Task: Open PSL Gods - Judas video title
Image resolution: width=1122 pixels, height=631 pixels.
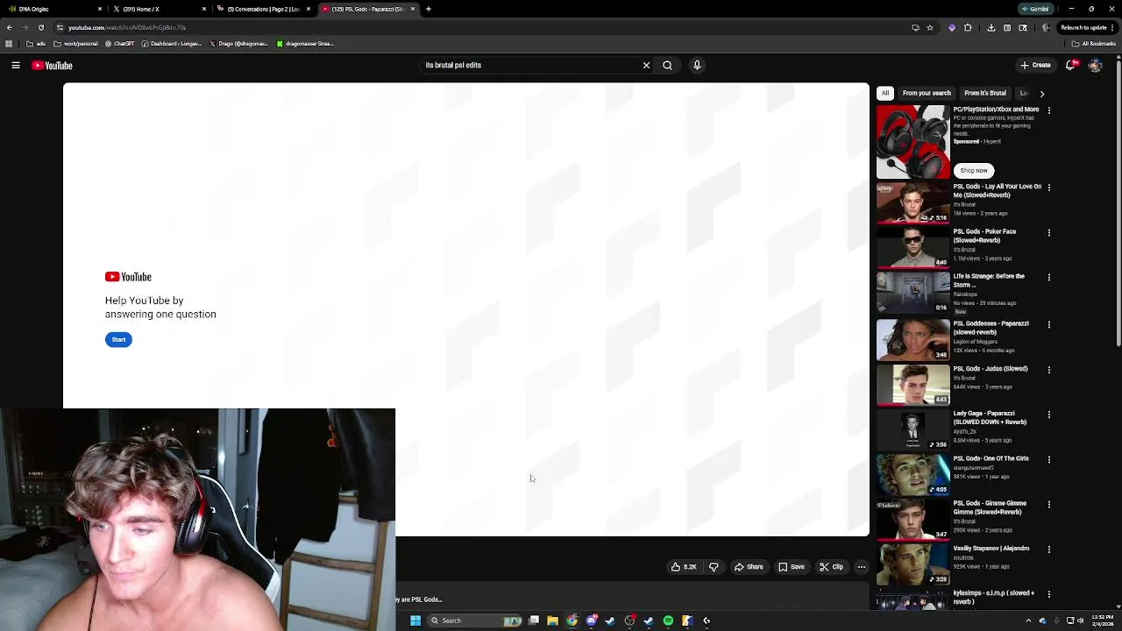Action: 991,369
